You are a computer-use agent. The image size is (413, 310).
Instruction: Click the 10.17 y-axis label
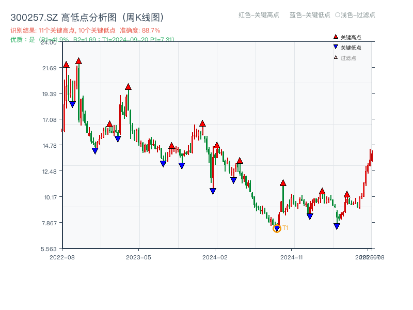[x=50, y=197]
